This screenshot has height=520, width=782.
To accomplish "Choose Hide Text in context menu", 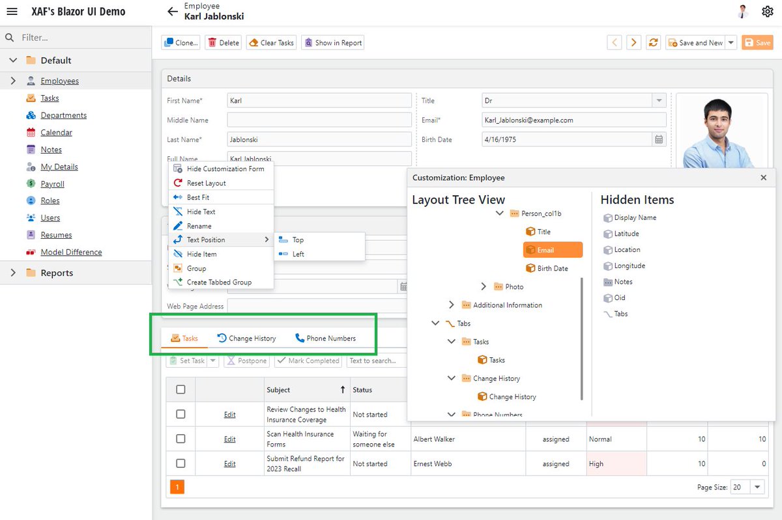I will click(221, 212).
